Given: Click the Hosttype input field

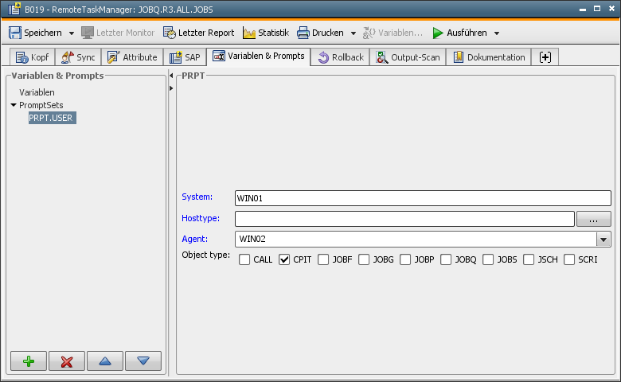Looking at the screenshot, I should point(404,219).
